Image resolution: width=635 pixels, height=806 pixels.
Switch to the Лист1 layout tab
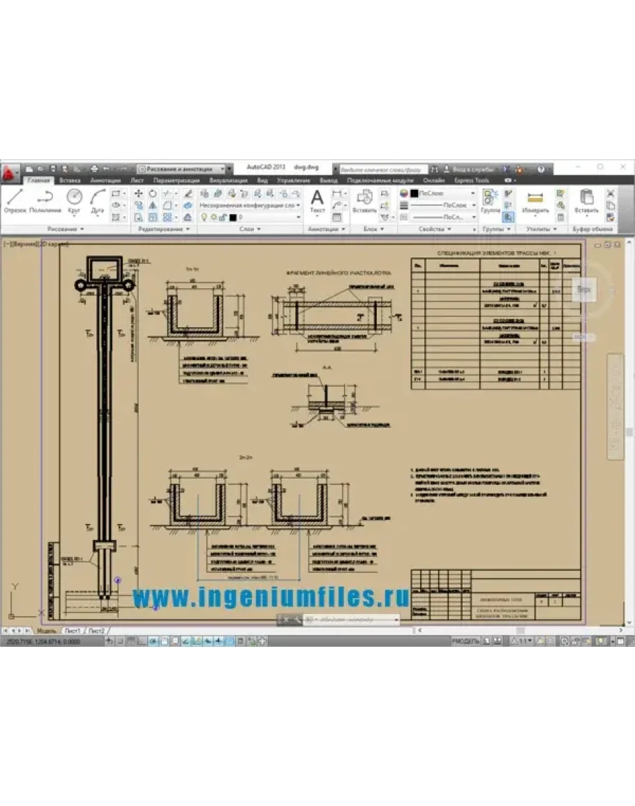coord(73,631)
